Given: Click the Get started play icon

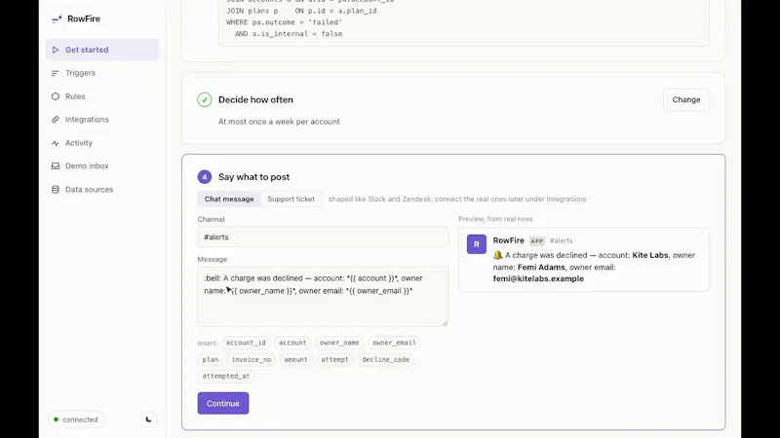Looking at the screenshot, I should tap(56, 50).
